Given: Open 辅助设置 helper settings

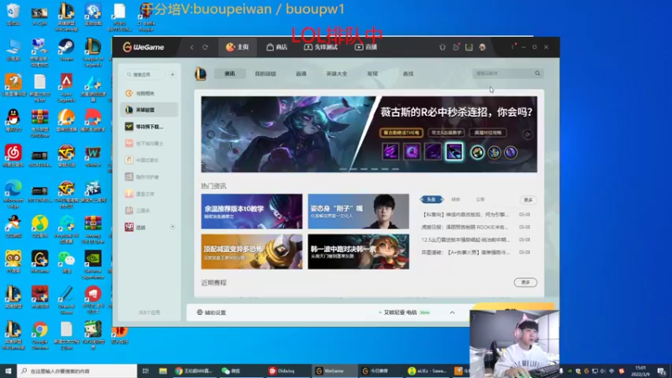Looking at the screenshot, I should point(212,312).
